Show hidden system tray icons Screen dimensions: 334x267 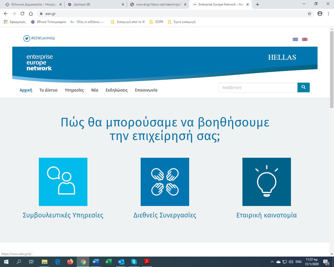tap(272, 262)
